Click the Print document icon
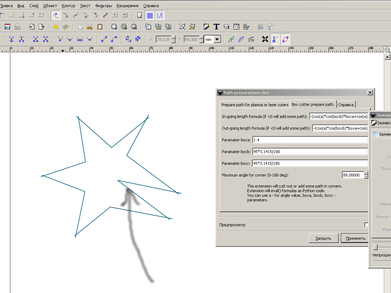This screenshot has height=293, width=391. click(17, 27)
